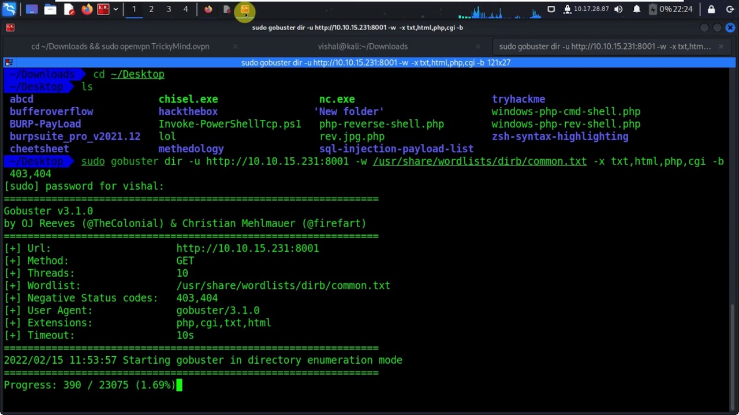Image resolution: width=739 pixels, height=415 pixels.
Task: Click the tryhackme directory name
Action: pyautogui.click(x=518, y=99)
